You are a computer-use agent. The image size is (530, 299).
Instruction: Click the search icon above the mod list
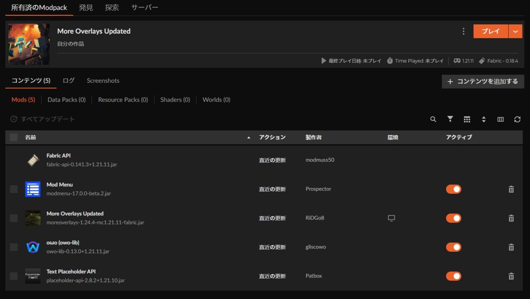pyautogui.click(x=433, y=119)
